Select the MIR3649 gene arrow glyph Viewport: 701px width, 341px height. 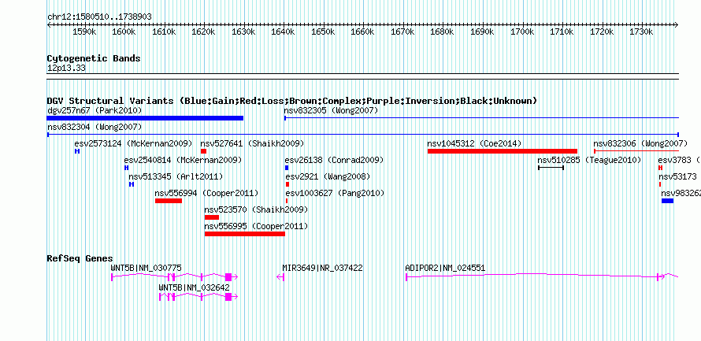point(280,277)
